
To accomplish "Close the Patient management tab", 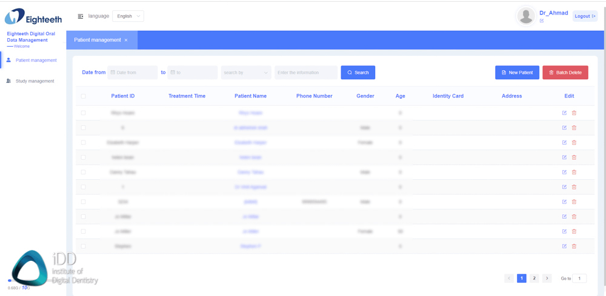I will coord(126,41).
